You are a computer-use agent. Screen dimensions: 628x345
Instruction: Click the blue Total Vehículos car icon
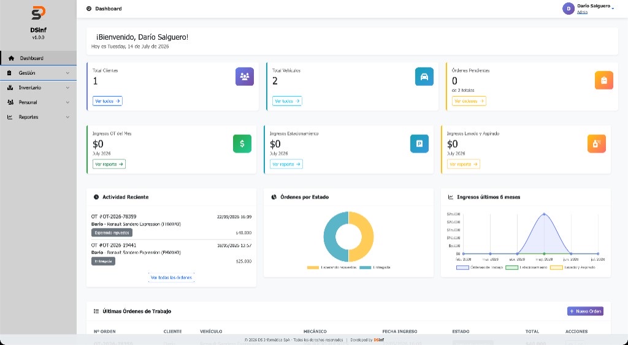pyautogui.click(x=424, y=77)
